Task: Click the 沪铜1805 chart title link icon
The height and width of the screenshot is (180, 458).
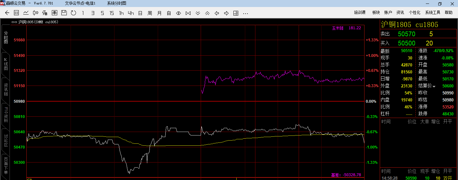Action: 14,22
